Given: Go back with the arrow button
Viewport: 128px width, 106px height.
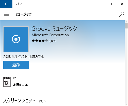Looking at the screenshot, I should pos(6,4).
